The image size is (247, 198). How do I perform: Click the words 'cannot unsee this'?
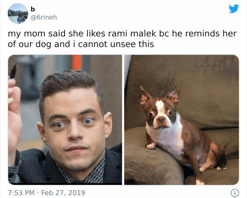(x=116, y=44)
